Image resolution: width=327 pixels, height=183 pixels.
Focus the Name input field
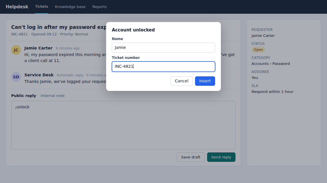point(163,48)
